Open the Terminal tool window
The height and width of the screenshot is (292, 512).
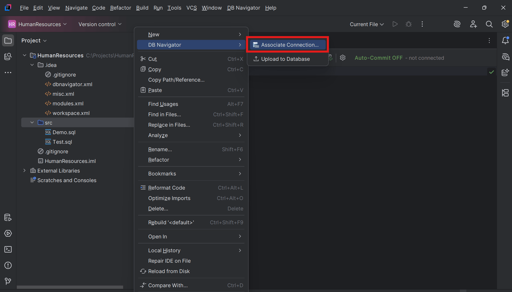point(8,249)
